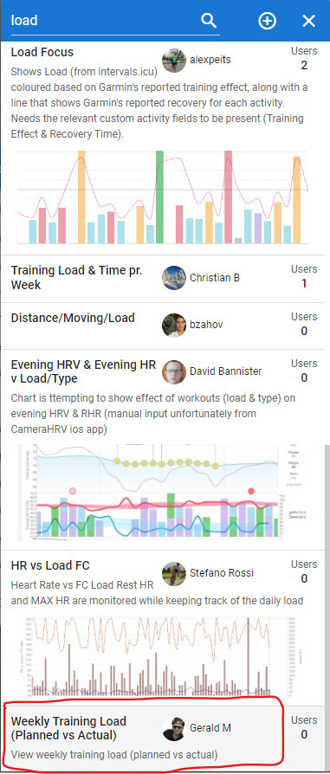Open alexpeits avatar picture

tap(174, 61)
